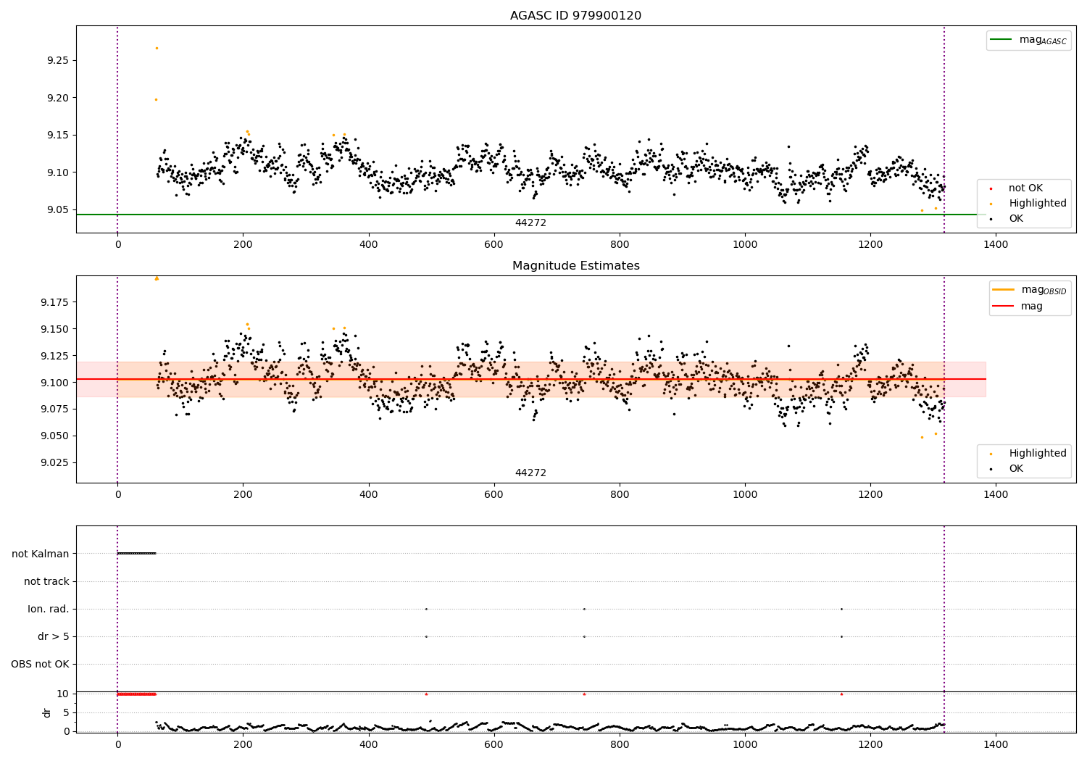Click x-tick "800" under bottom plot

620,745
